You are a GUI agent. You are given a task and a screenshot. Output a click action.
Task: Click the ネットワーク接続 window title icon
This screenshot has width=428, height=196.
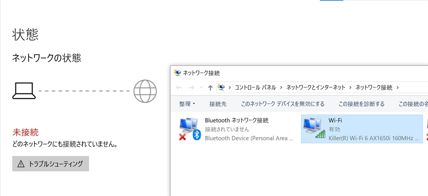click(177, 73)
